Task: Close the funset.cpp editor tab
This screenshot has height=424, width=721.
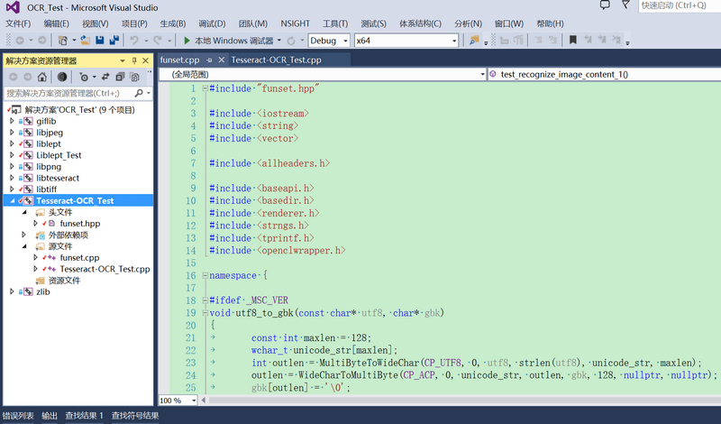Action: (x=221, y=60)
